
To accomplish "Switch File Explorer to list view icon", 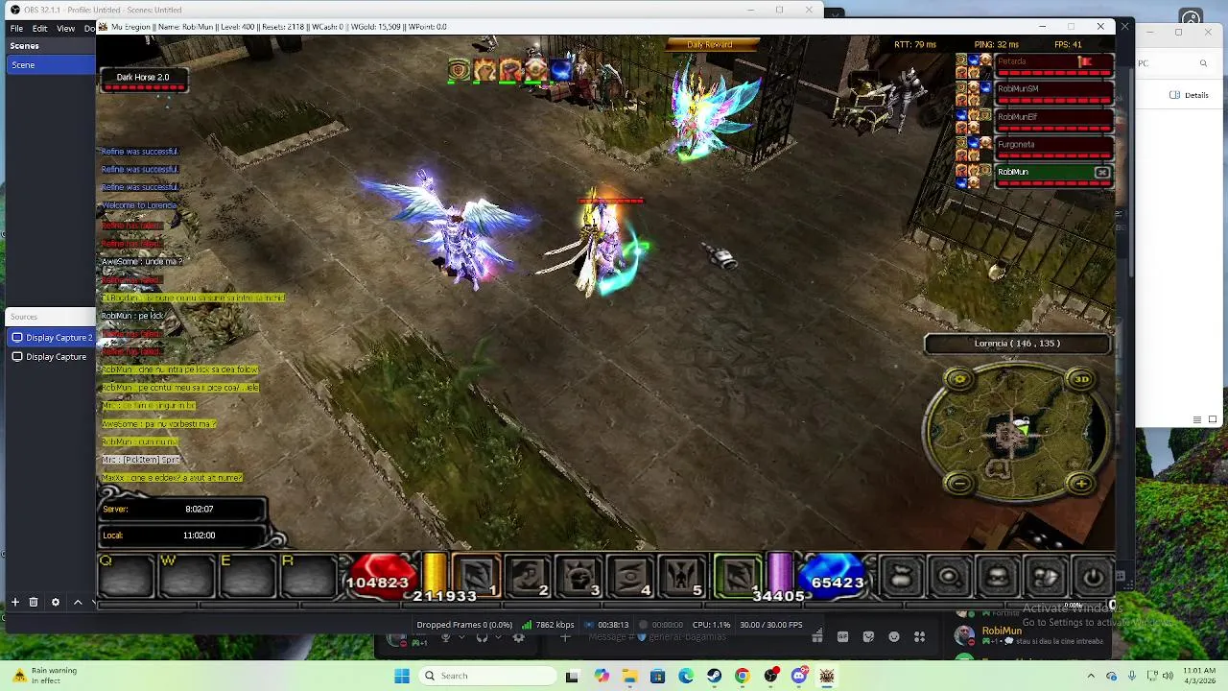I will pos(1197,419).
